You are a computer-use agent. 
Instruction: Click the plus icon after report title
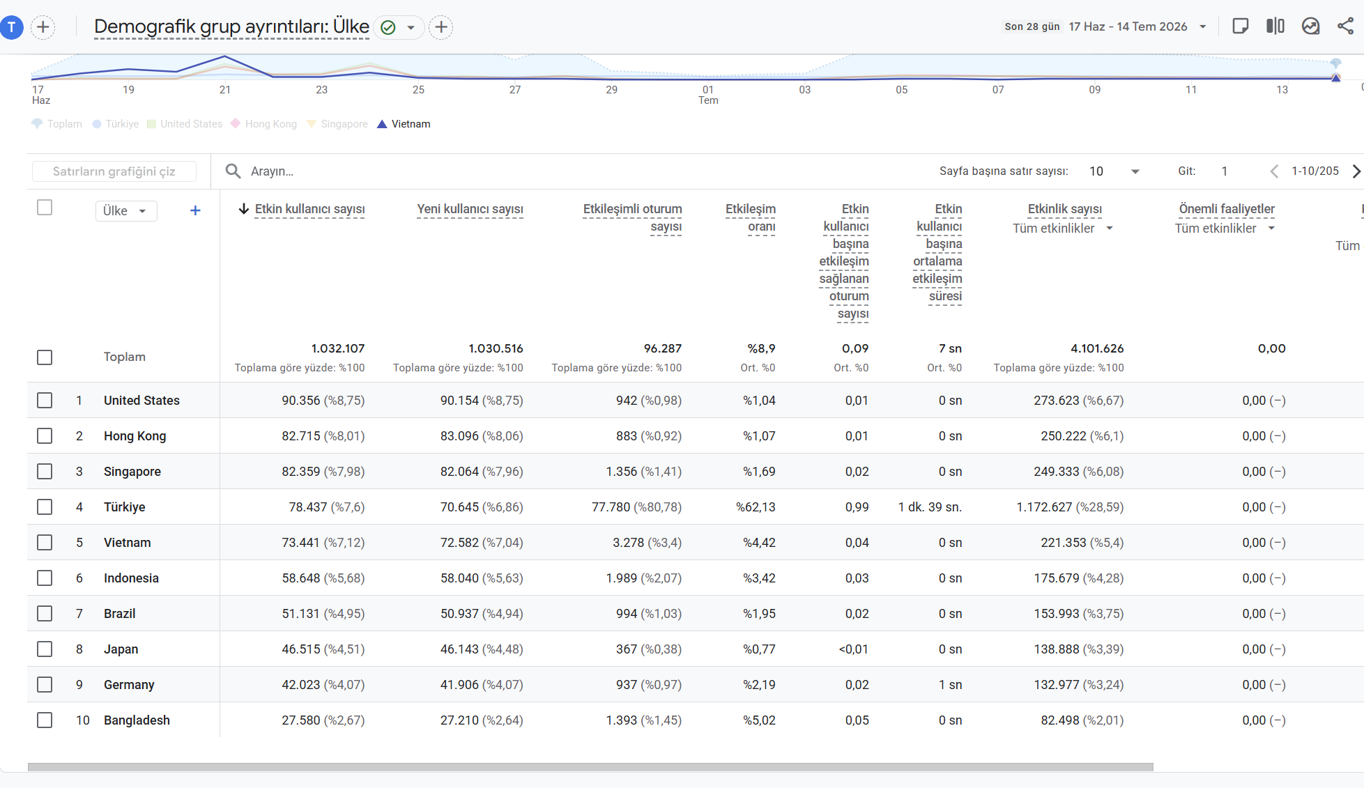440,27
